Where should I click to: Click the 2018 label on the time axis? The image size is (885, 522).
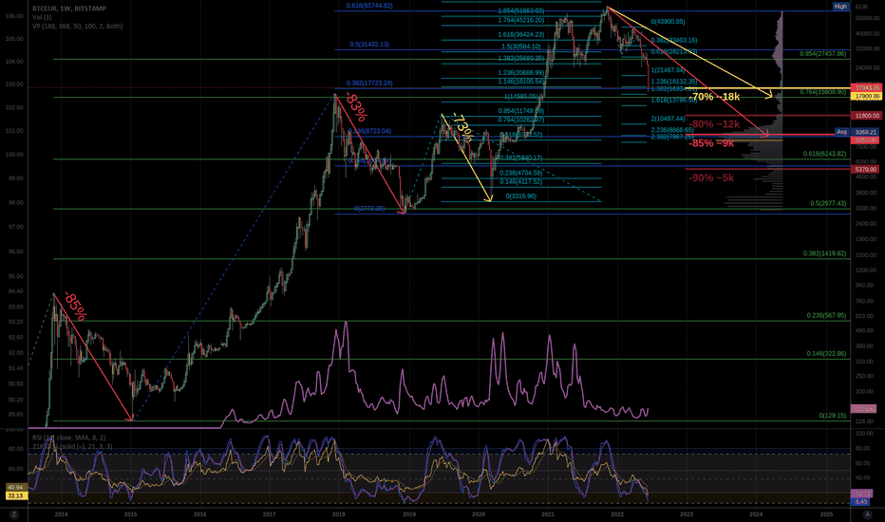click(x=338, y=514)
